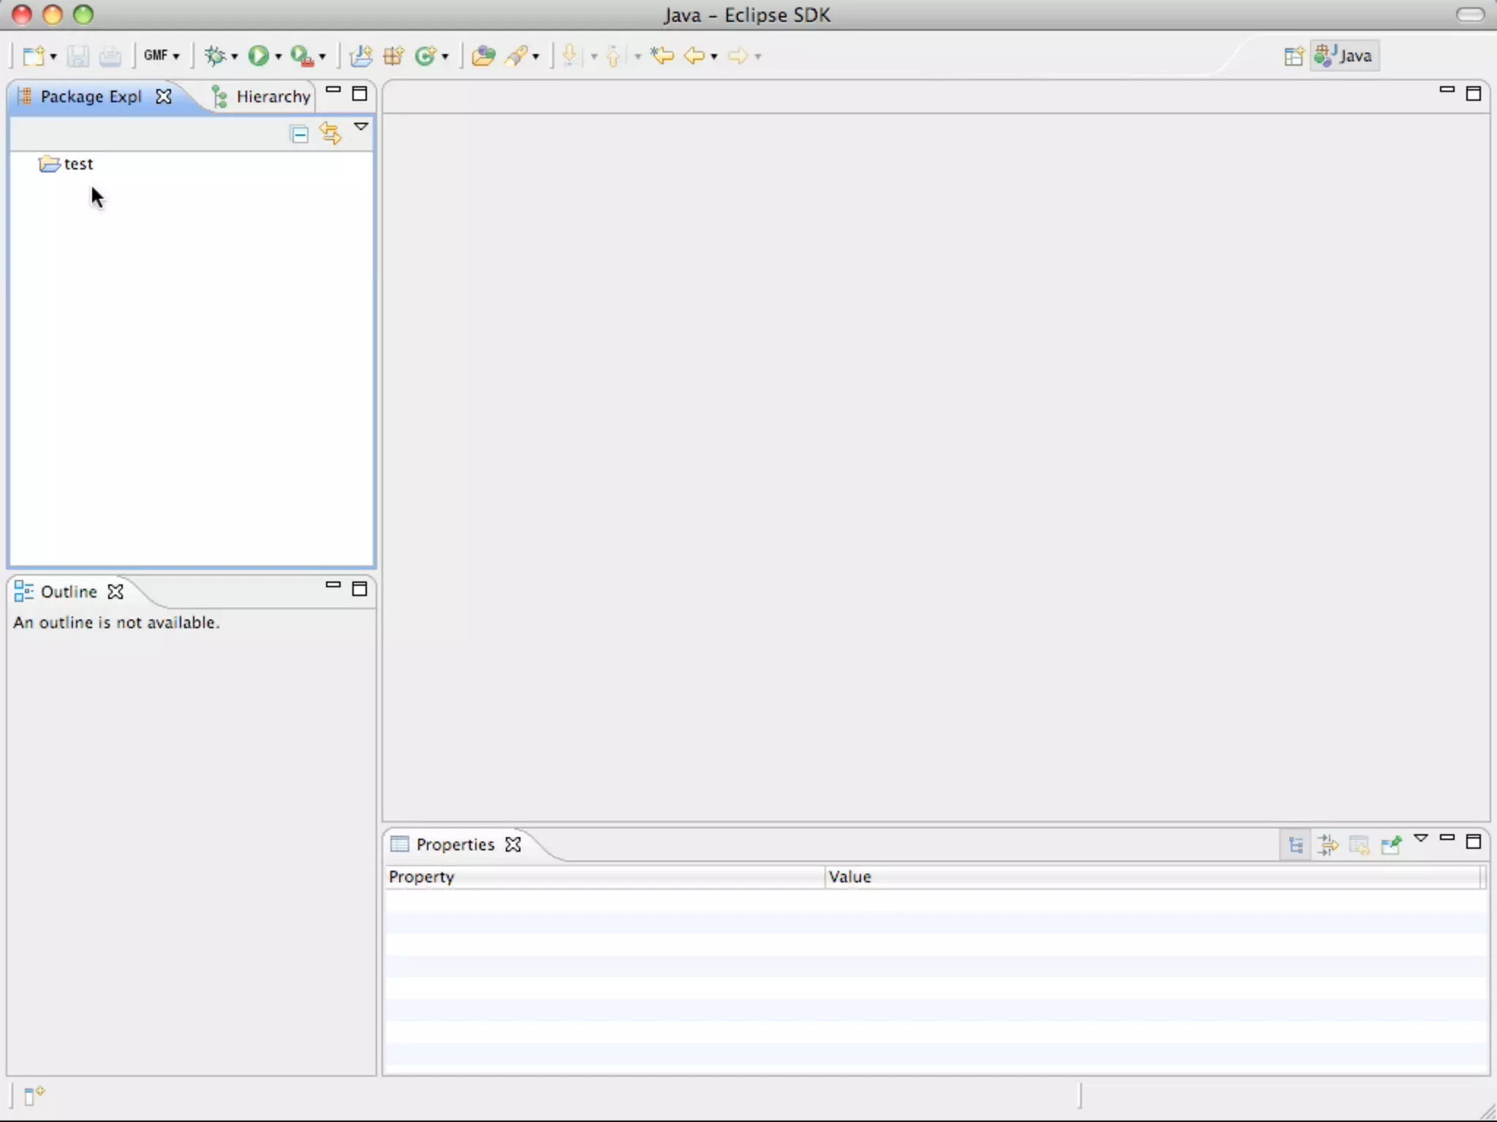The width and height of the screenshot is (1497, 1122).
Task: Click the Debug bug icon
Action: click(215, 56)
